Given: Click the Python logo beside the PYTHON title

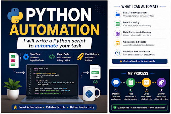Looking at the screenshot, I should pyautogui.click(x=15, y=16).
